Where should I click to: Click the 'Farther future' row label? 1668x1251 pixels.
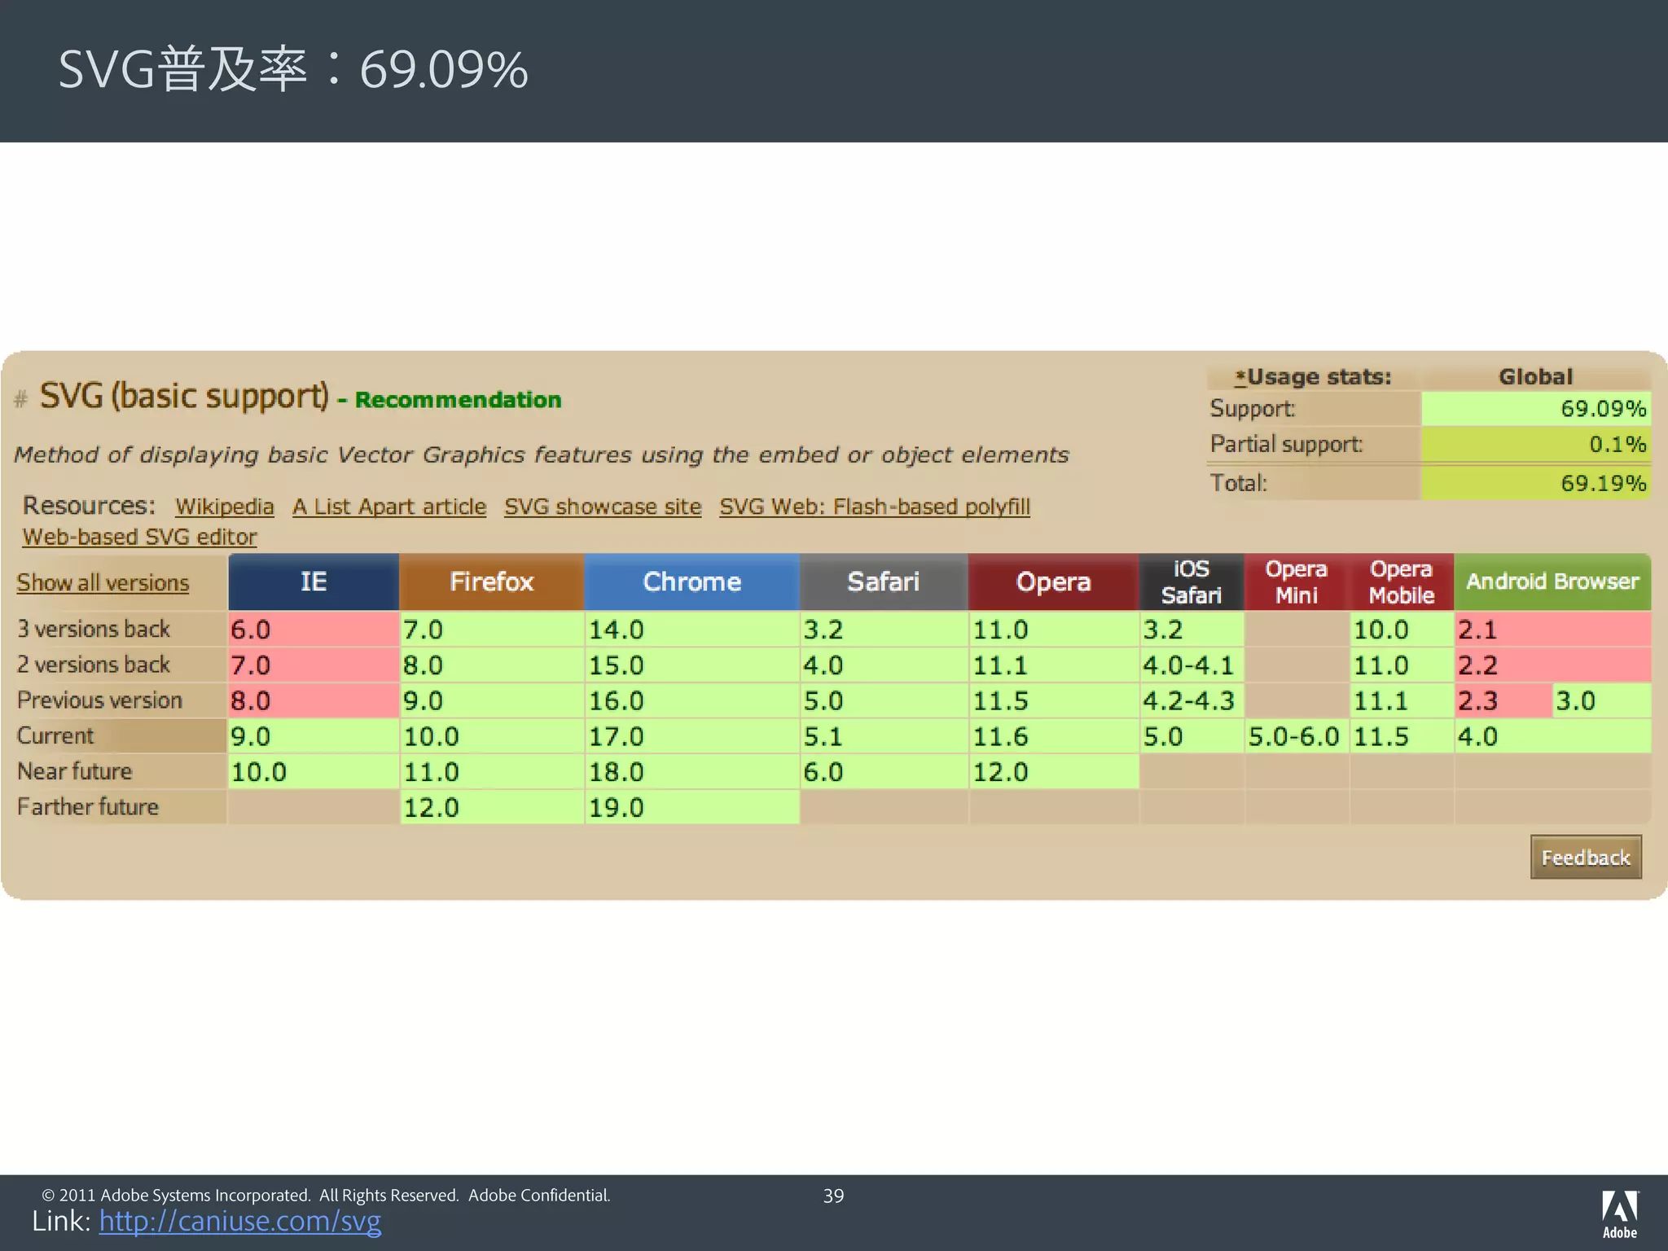click(88, 807)
